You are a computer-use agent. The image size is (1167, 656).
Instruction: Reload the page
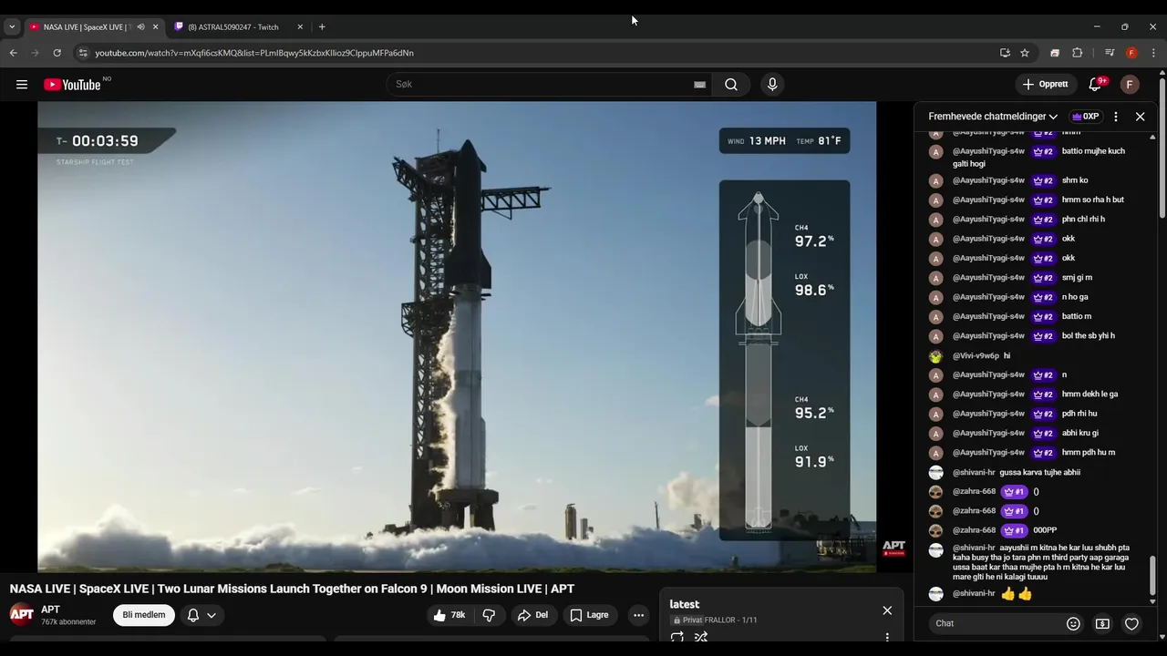(57, 53)
